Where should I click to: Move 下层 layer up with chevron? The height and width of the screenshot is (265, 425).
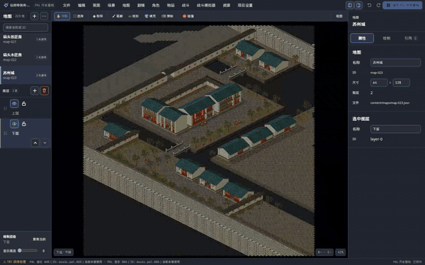click(x=35, y=143)
